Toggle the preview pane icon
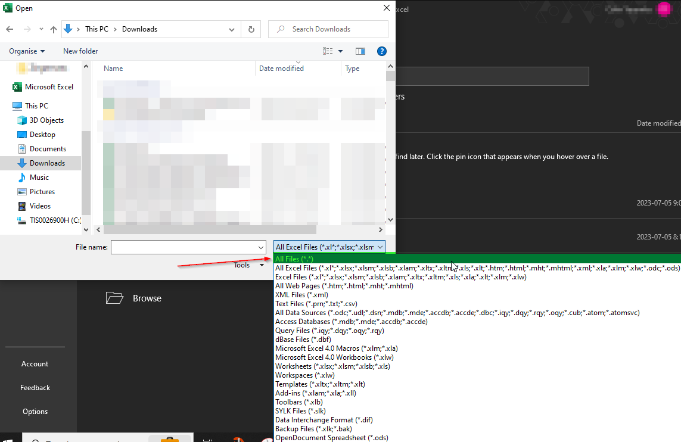Viewport: 681px width, 442px height. pyautogui.click(x=360, y=51)
